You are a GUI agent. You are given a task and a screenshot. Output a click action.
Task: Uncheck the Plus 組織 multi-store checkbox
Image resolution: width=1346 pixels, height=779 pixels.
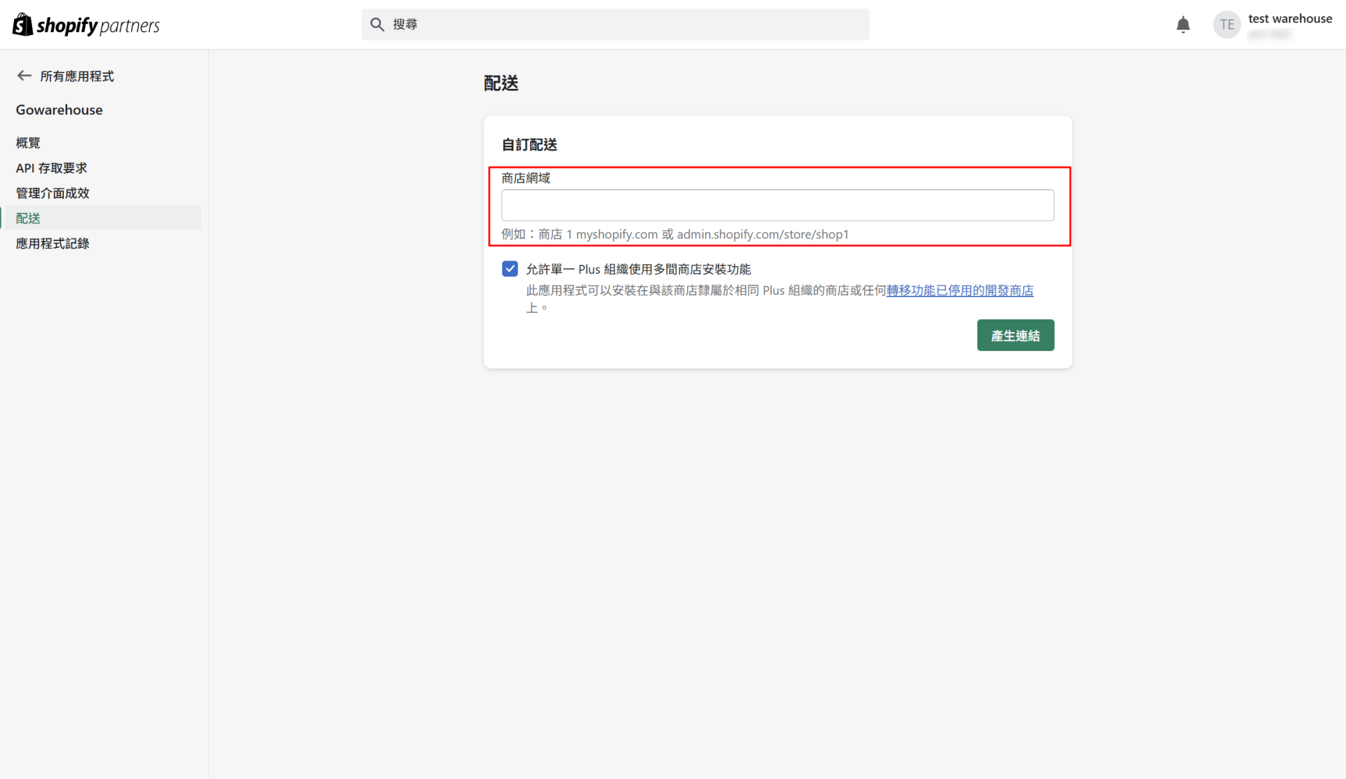tap(510, 269)
